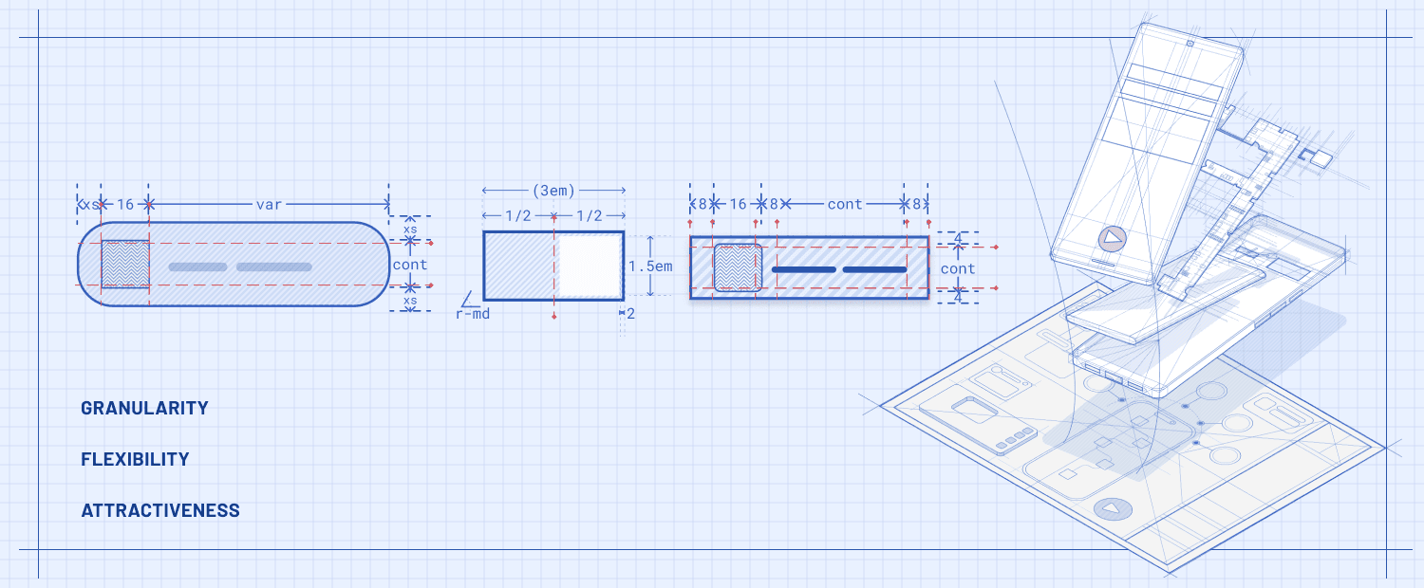Click the play button on the blueprint sheet
The height and width of the screenshot is (588, 1424).
coord(1113,509)
